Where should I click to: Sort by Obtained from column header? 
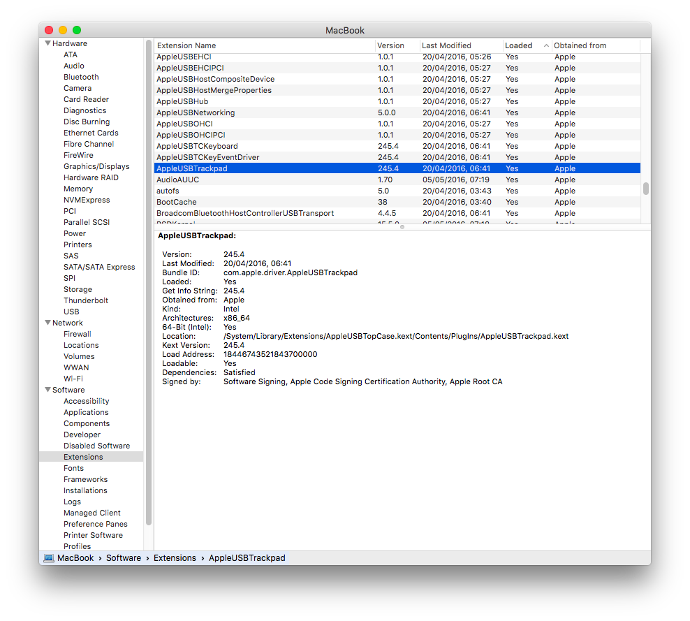tap(596, 45)
